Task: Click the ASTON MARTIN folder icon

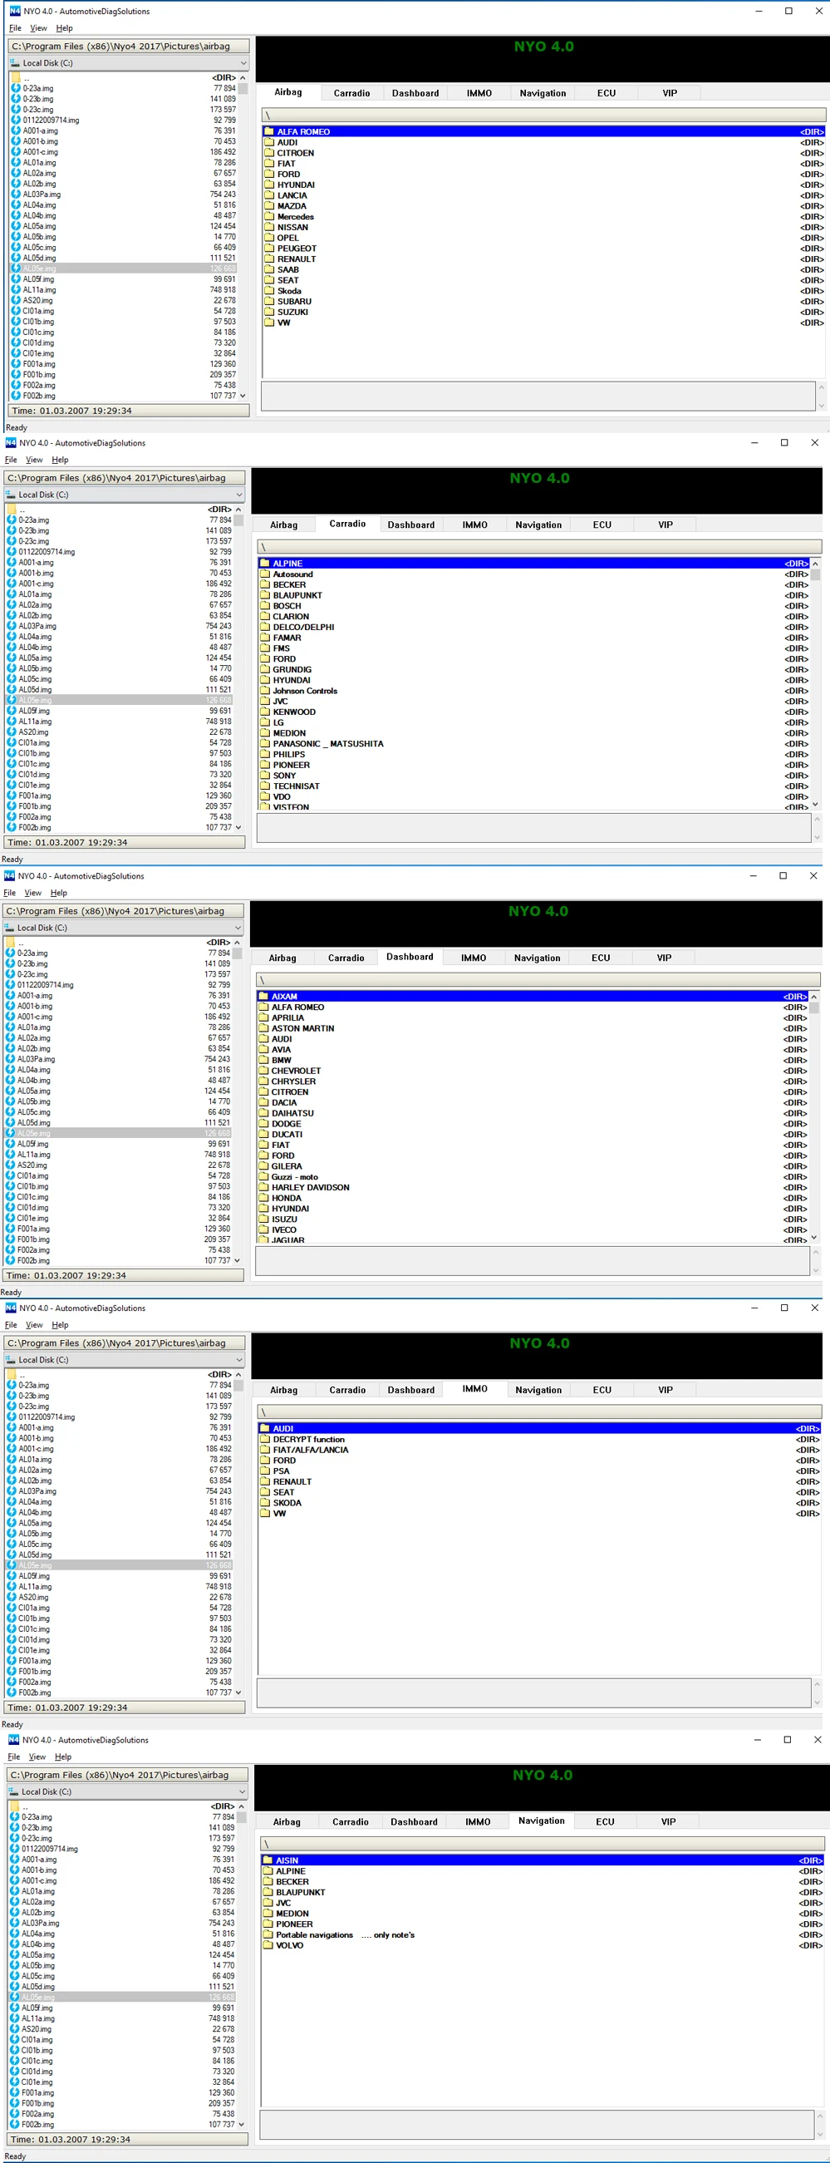Action: (x=263, y=1028)
